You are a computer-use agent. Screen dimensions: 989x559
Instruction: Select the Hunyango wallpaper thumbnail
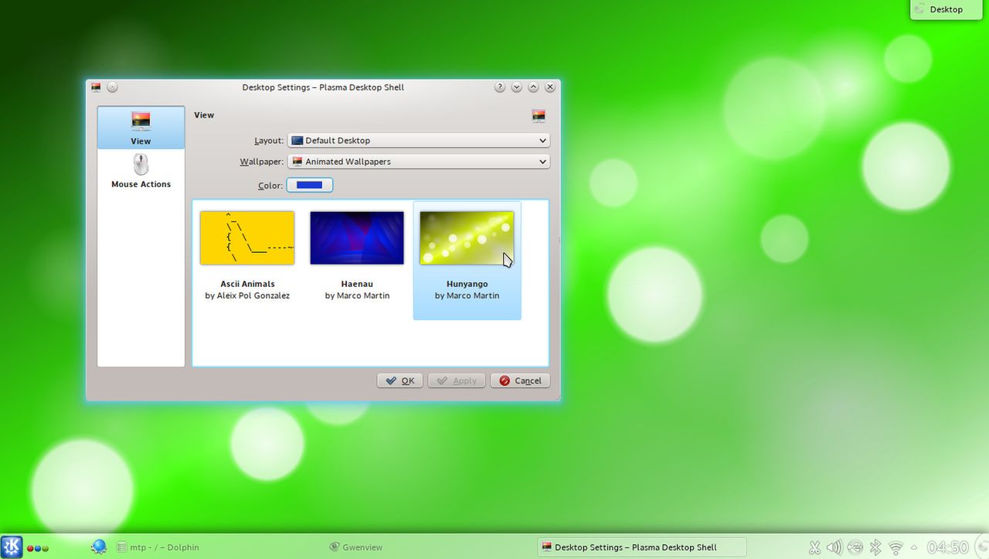467,238
